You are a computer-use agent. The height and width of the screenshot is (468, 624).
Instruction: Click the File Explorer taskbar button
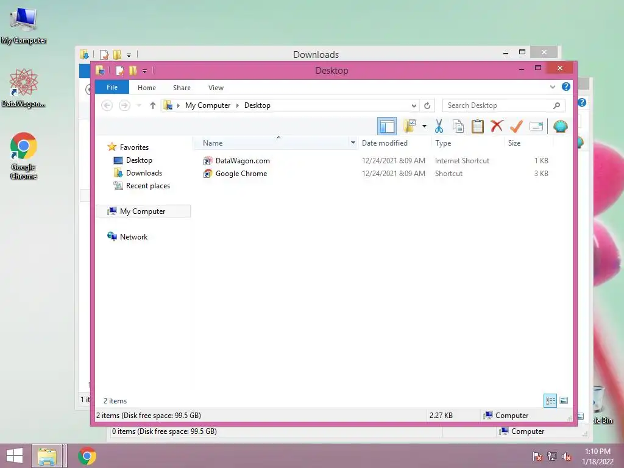coord(47,456)
